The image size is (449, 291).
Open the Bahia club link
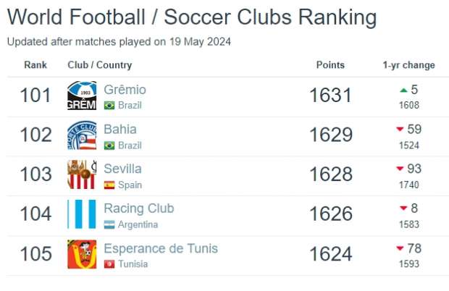(120, 130)
